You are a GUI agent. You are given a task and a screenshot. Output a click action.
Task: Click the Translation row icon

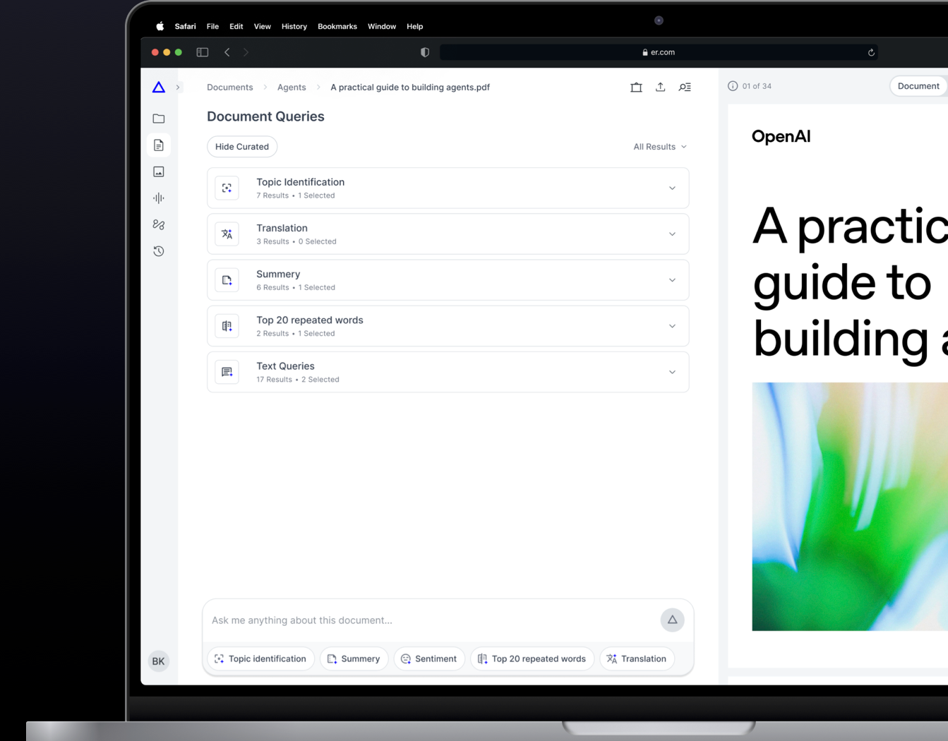(227, 234)
